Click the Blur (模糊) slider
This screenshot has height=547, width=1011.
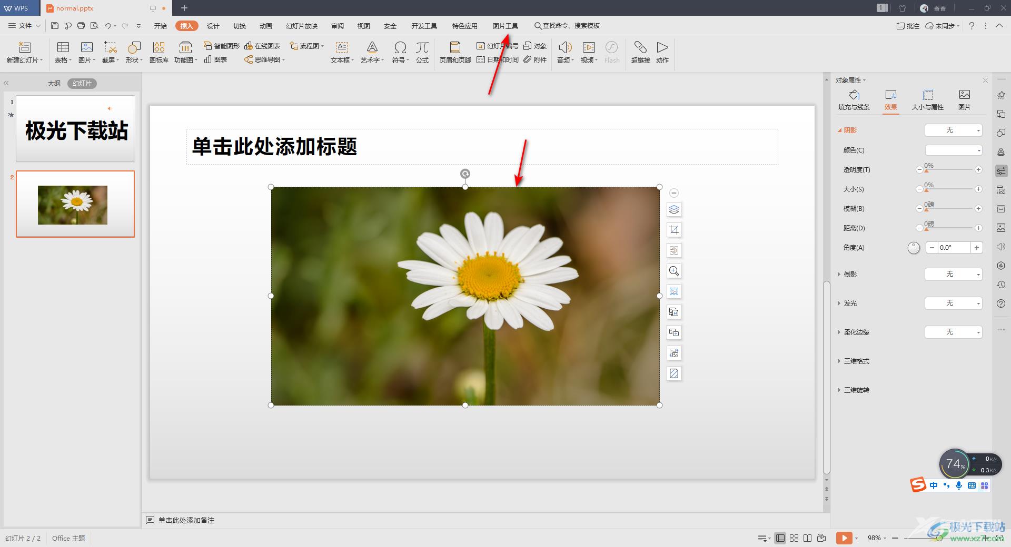pyautogui.click(x=949, y=209)
